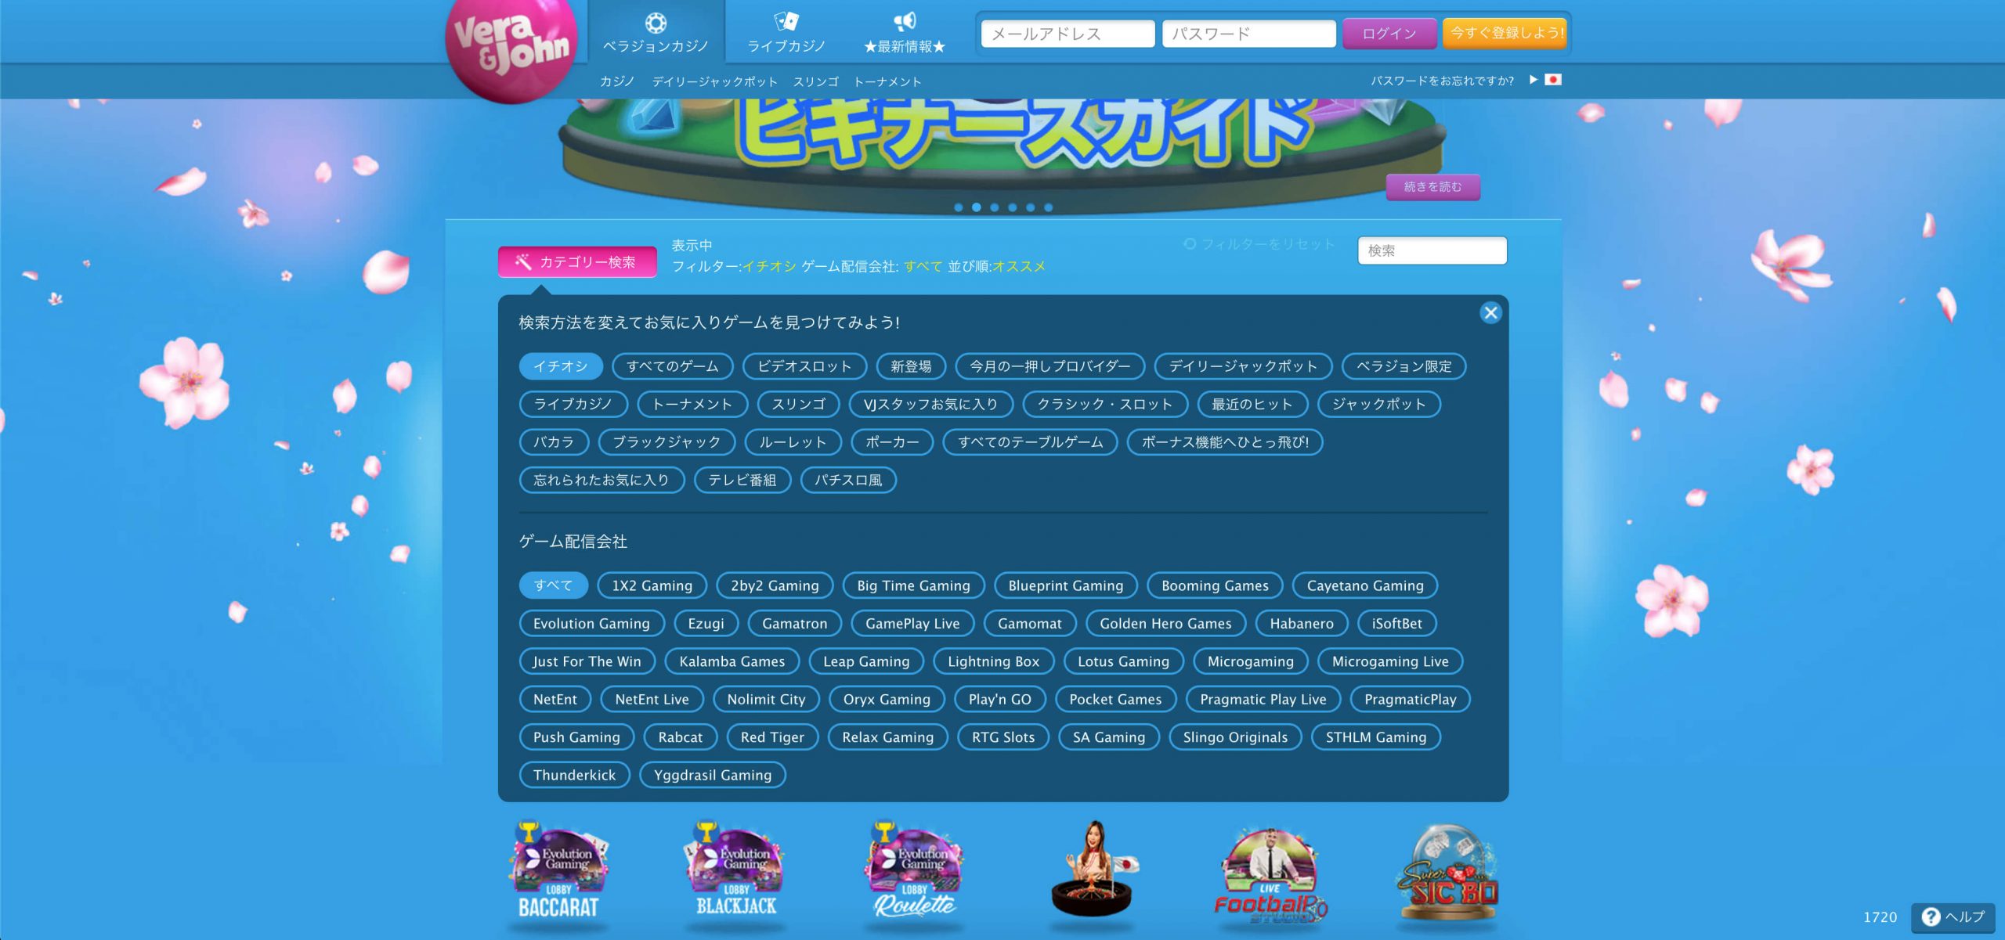This screenshot has width=2005, height=940.
Task: Filter by Play'n GO provider
Action: 999,700
